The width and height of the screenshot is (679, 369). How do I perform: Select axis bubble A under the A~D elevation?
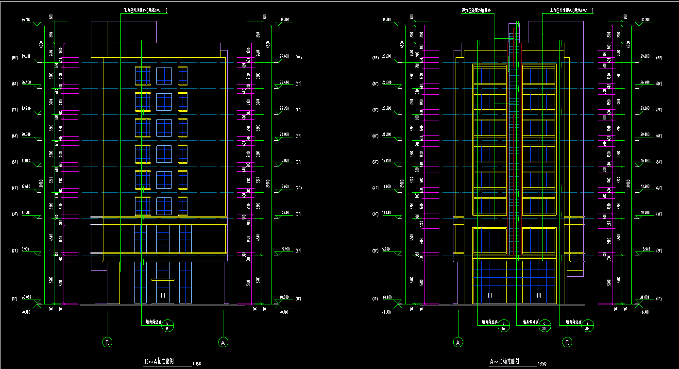[458, 342]
